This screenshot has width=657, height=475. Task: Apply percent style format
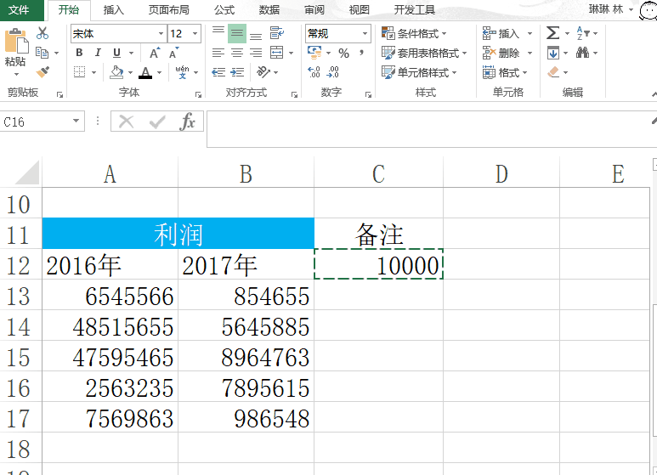point(344,54)
